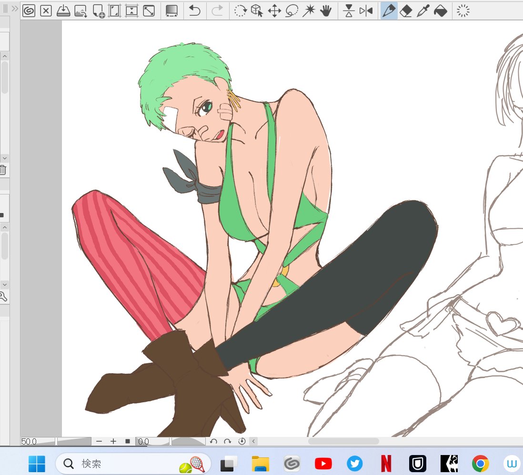Expand collapsed panel with double-chevron arrows
The width and height of the screenshot is (523, 475).
[x=14, y=8]
